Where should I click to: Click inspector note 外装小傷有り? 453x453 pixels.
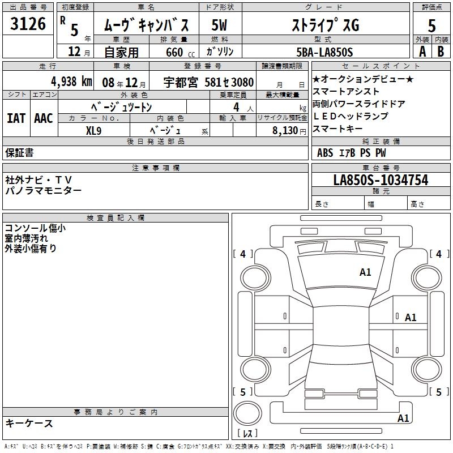tap(31, 249)
